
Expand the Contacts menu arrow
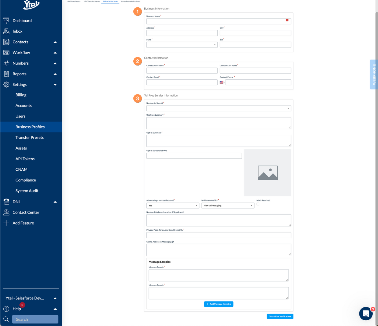[55, 42]
